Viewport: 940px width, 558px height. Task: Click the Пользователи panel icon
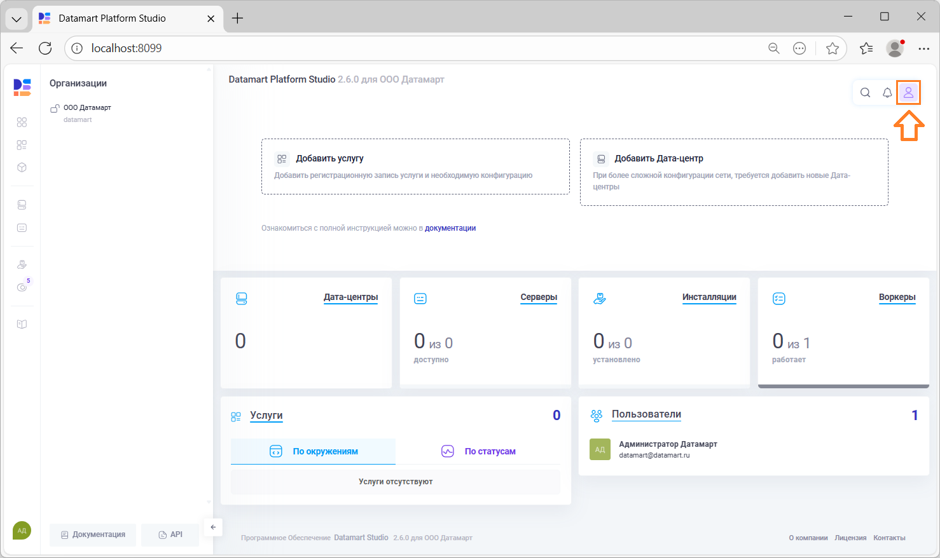pos(596,416)
